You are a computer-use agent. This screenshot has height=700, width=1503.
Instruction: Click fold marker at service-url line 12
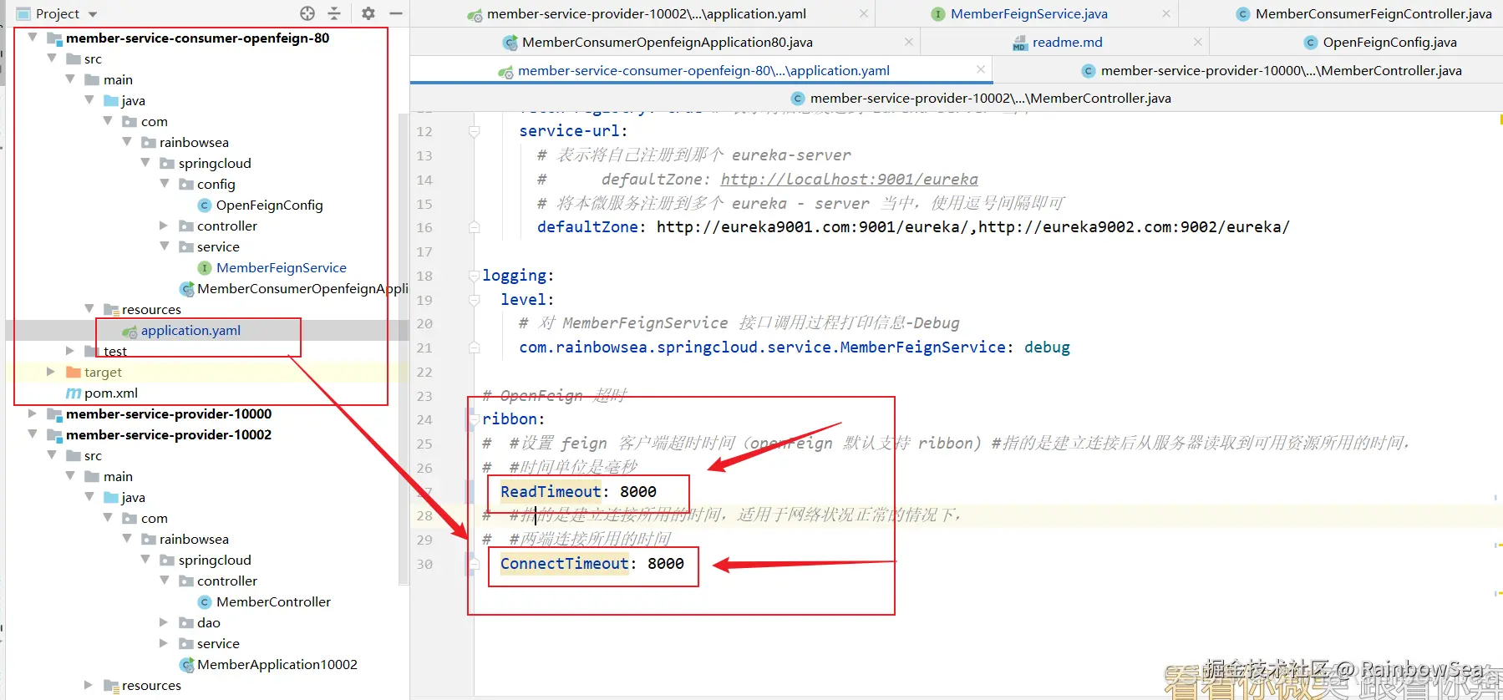[x=474, y=131]
